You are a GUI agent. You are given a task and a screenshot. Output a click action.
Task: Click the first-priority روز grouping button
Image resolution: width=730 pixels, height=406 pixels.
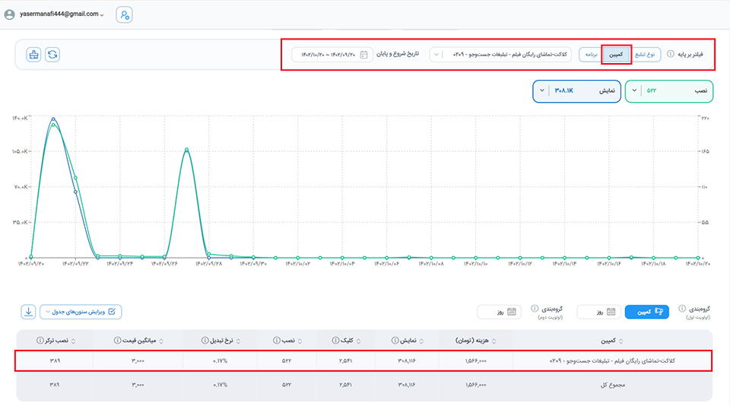pyautogui.click(x=596, y=312)
